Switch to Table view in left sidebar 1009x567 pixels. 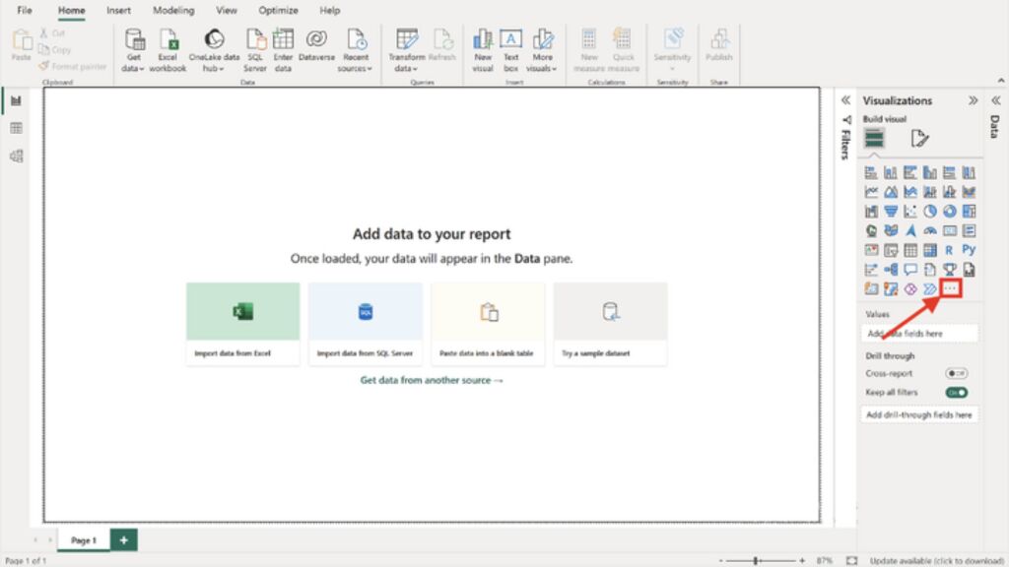pyautogui.click(x=17, y=128)
